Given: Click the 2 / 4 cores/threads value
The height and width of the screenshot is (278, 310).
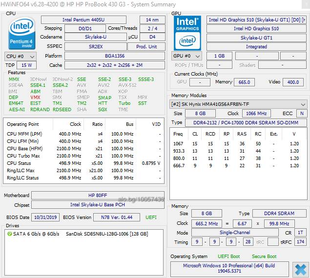Looking at the screenshot, I should [152, 28].
